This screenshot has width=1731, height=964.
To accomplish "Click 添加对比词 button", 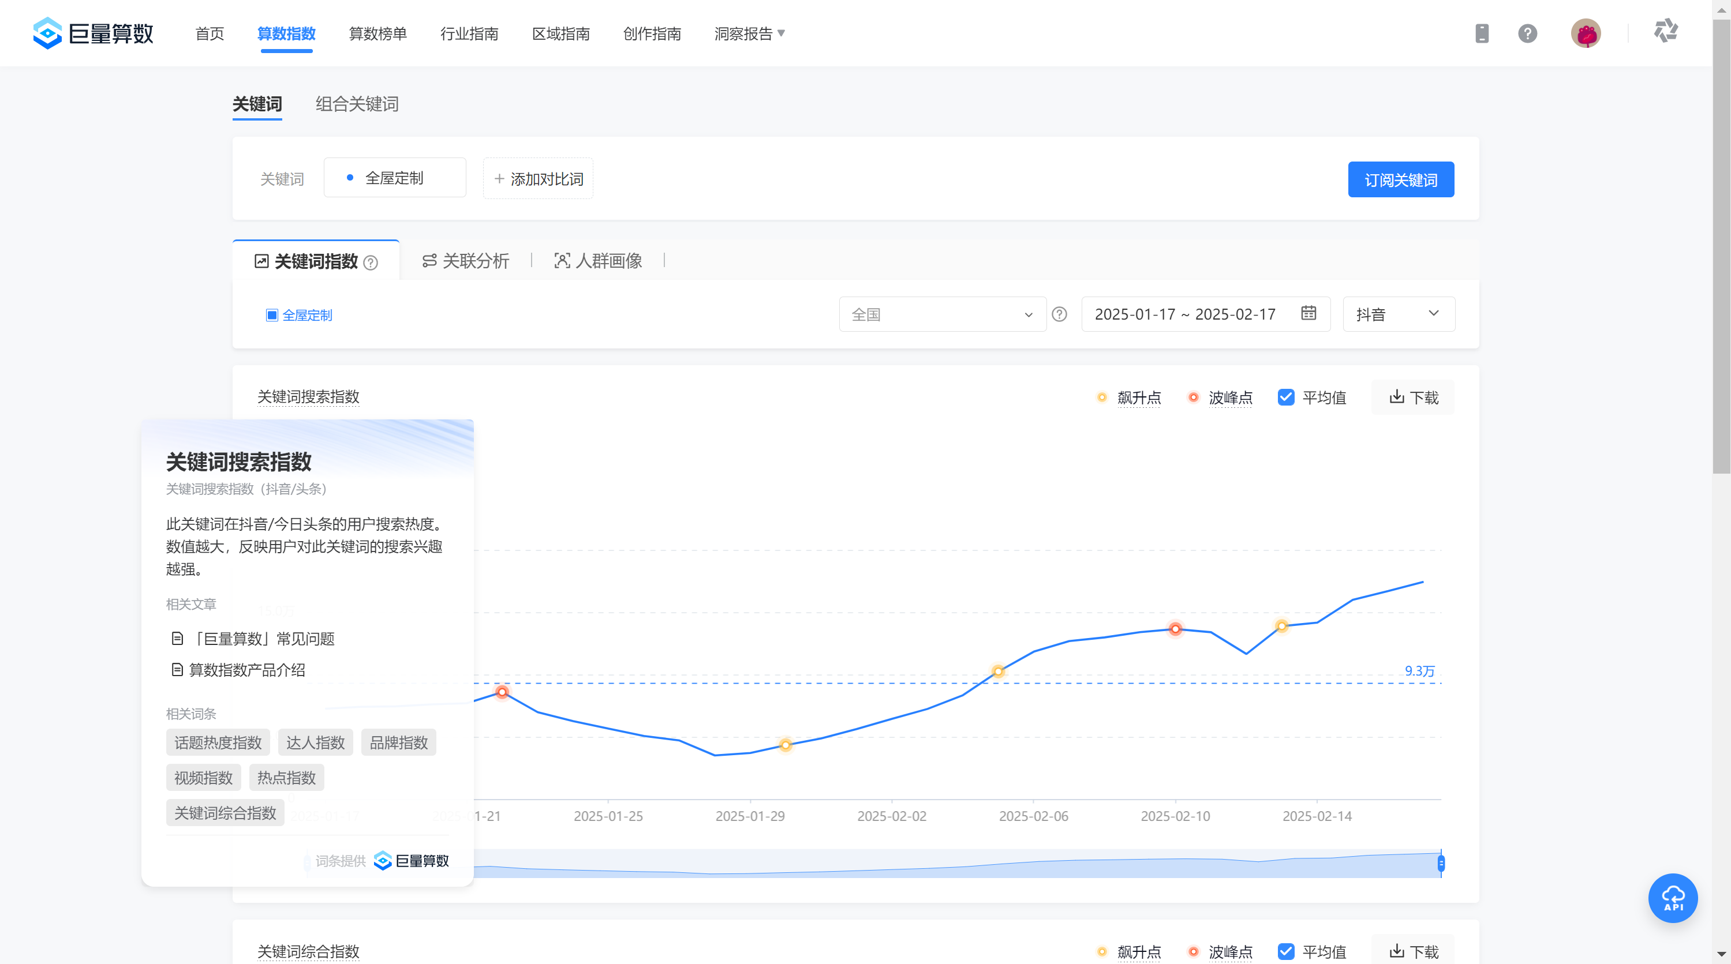I will 537,179.
